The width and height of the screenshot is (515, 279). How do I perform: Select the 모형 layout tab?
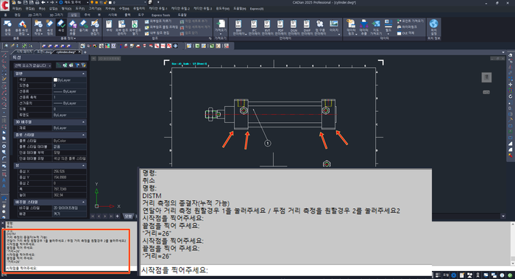pyautogui.click(x=128, y=216)
